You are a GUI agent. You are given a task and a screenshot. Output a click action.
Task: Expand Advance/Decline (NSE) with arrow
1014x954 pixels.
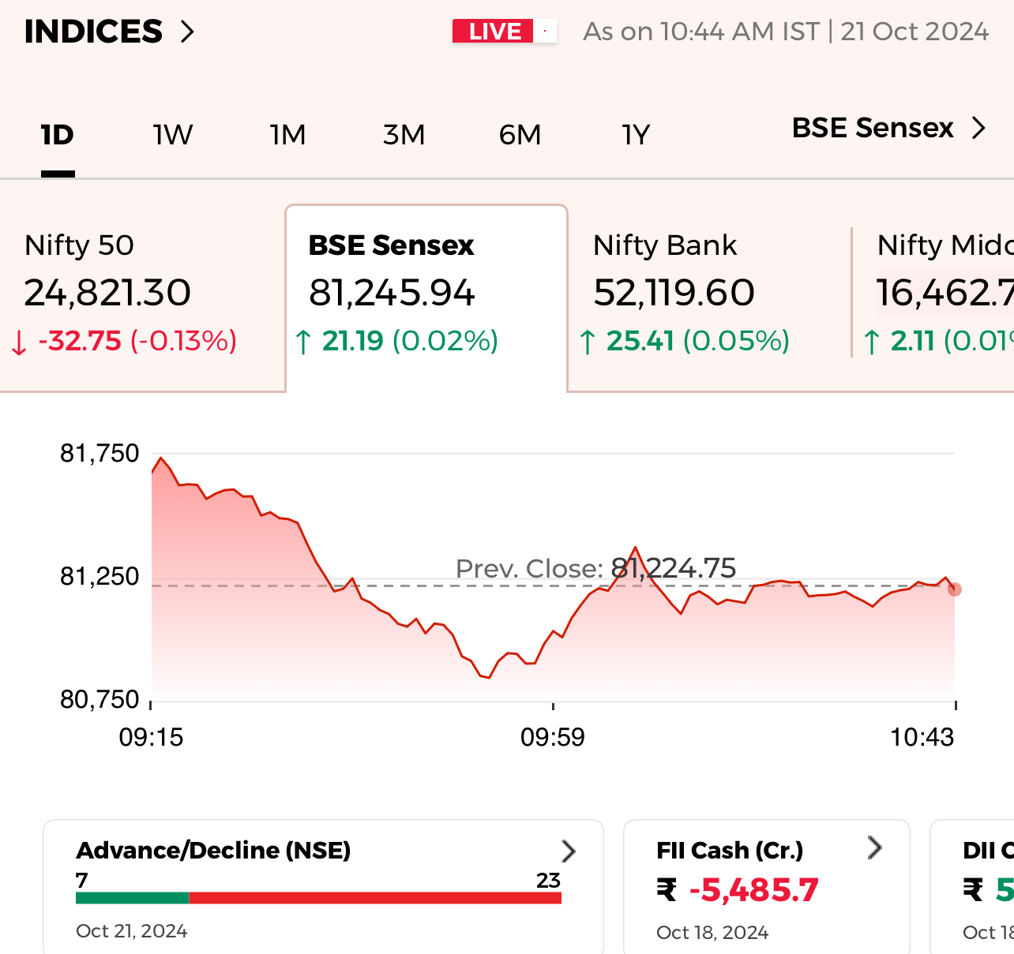pyautogui.click(x=568, y=851)
